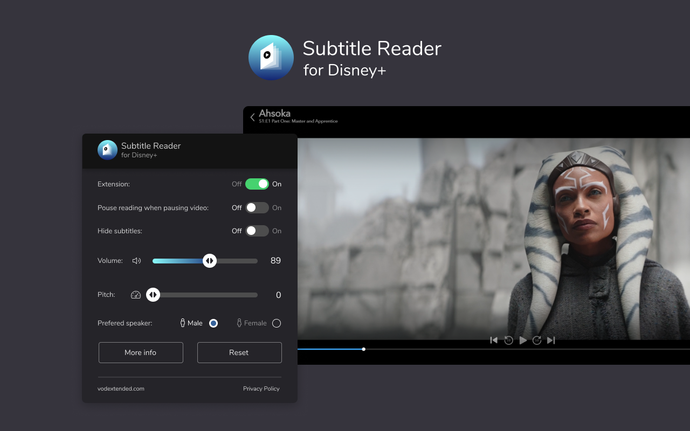
Task: Click the Ahsoka title text
Action: tap(274, 113)
